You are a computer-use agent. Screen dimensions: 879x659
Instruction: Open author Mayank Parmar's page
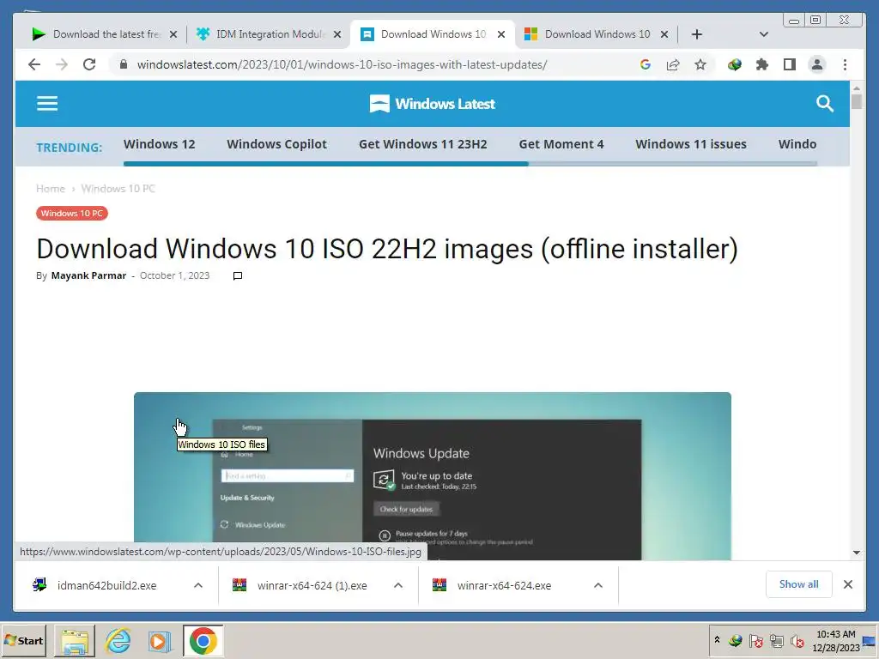coord(88,275)
